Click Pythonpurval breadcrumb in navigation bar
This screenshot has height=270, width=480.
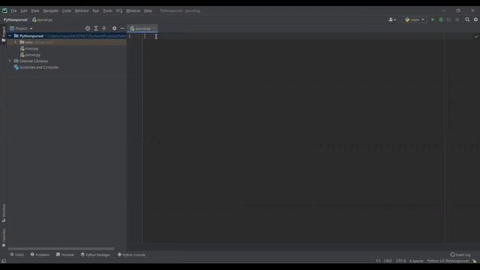15,20
